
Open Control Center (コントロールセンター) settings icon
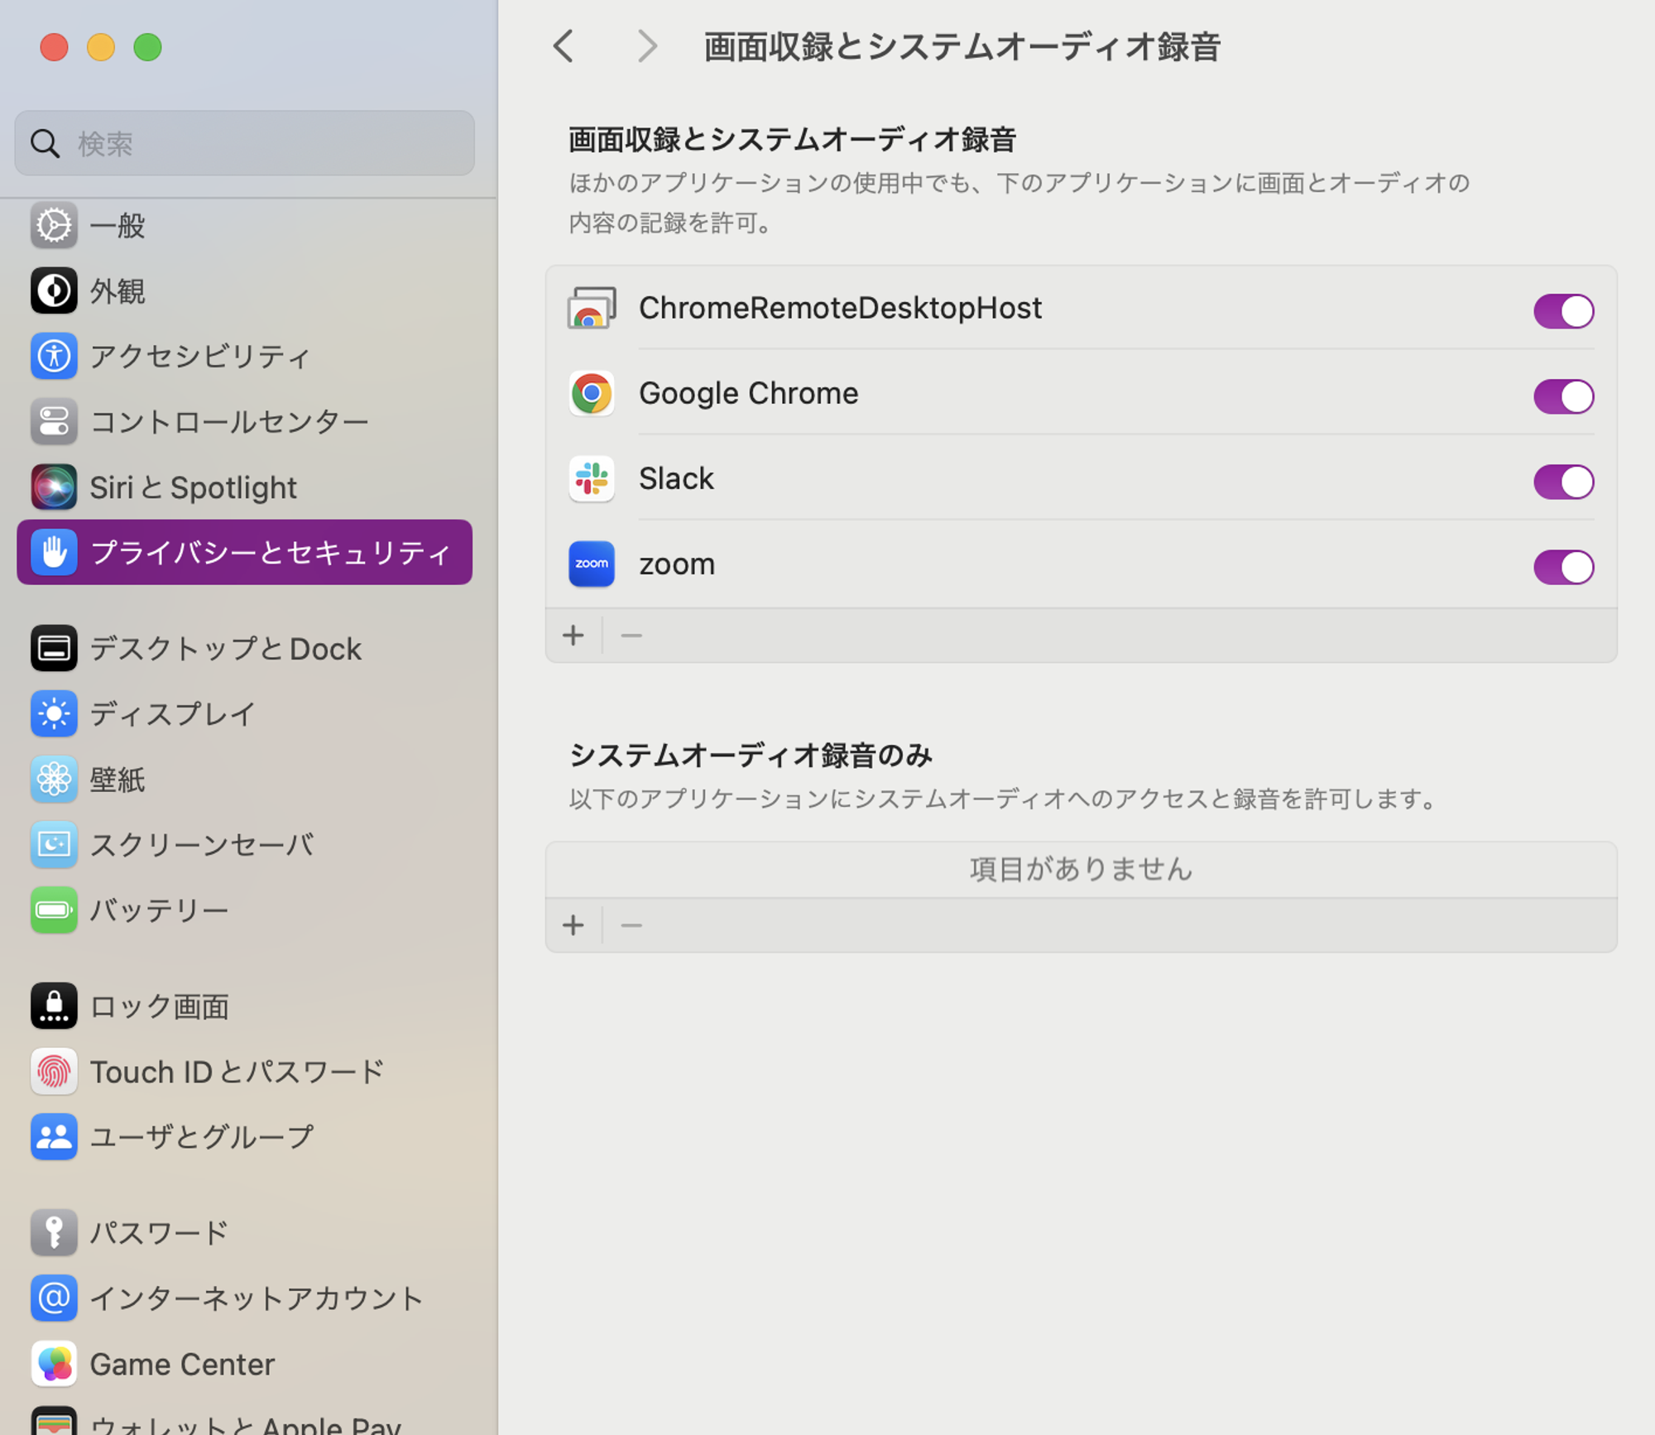pos(54,422)
